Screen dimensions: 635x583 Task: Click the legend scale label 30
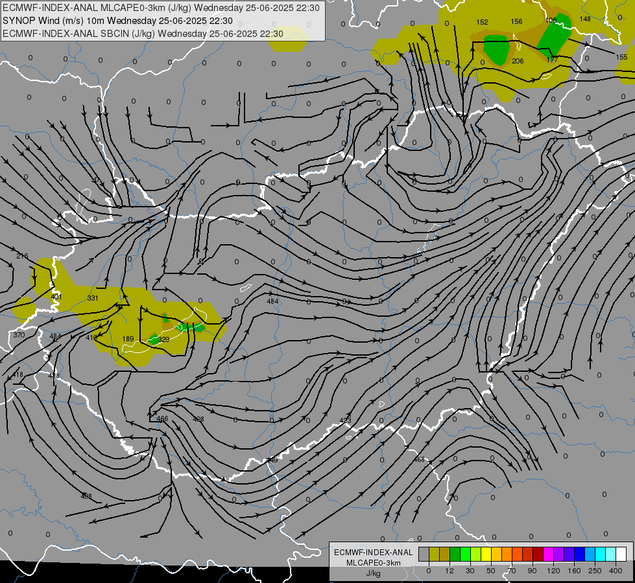coord(470,571)
